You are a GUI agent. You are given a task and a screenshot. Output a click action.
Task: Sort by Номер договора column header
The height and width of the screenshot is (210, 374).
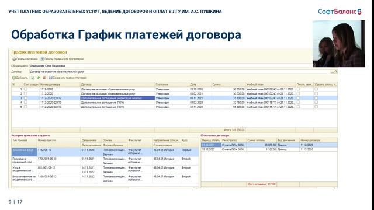(x=60, y=85)
